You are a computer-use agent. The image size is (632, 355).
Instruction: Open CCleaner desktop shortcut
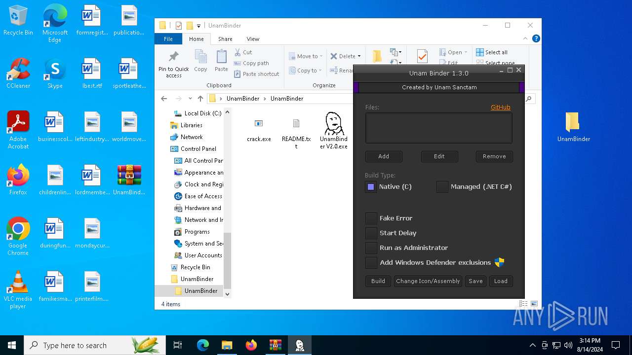tap(18, 73)
